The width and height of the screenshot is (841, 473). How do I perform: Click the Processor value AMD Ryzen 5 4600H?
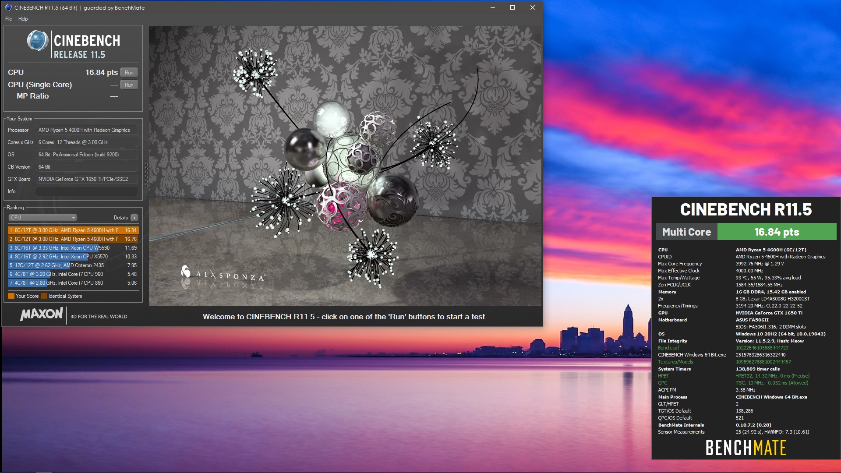click(x=87, y=130)
